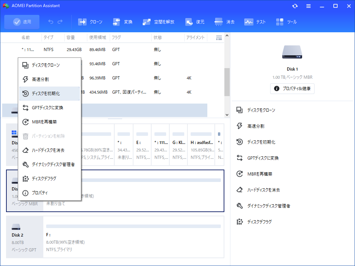355x266 pixels.
Task: Sort by the 名前 column header
Action: [x=26, y=37]
